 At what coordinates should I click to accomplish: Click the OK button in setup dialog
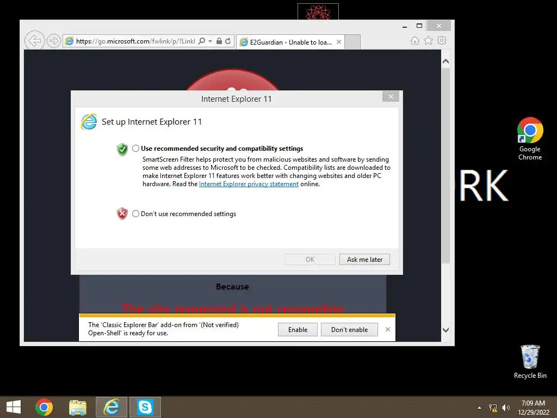310,260
